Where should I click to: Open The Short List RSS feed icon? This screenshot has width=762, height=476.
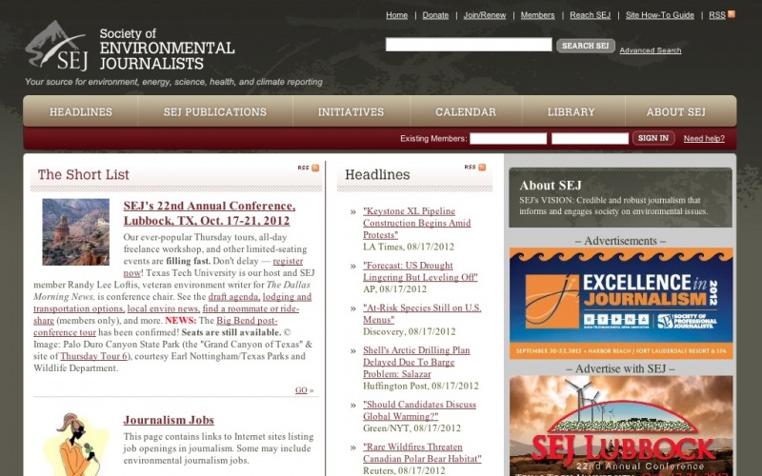pos(315,168)
